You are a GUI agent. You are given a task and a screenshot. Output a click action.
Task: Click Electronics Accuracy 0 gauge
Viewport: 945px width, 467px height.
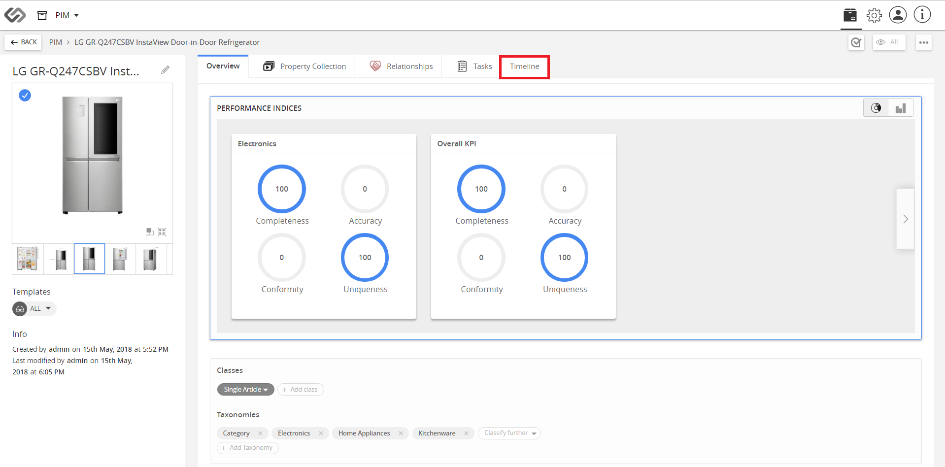[365, 189]
